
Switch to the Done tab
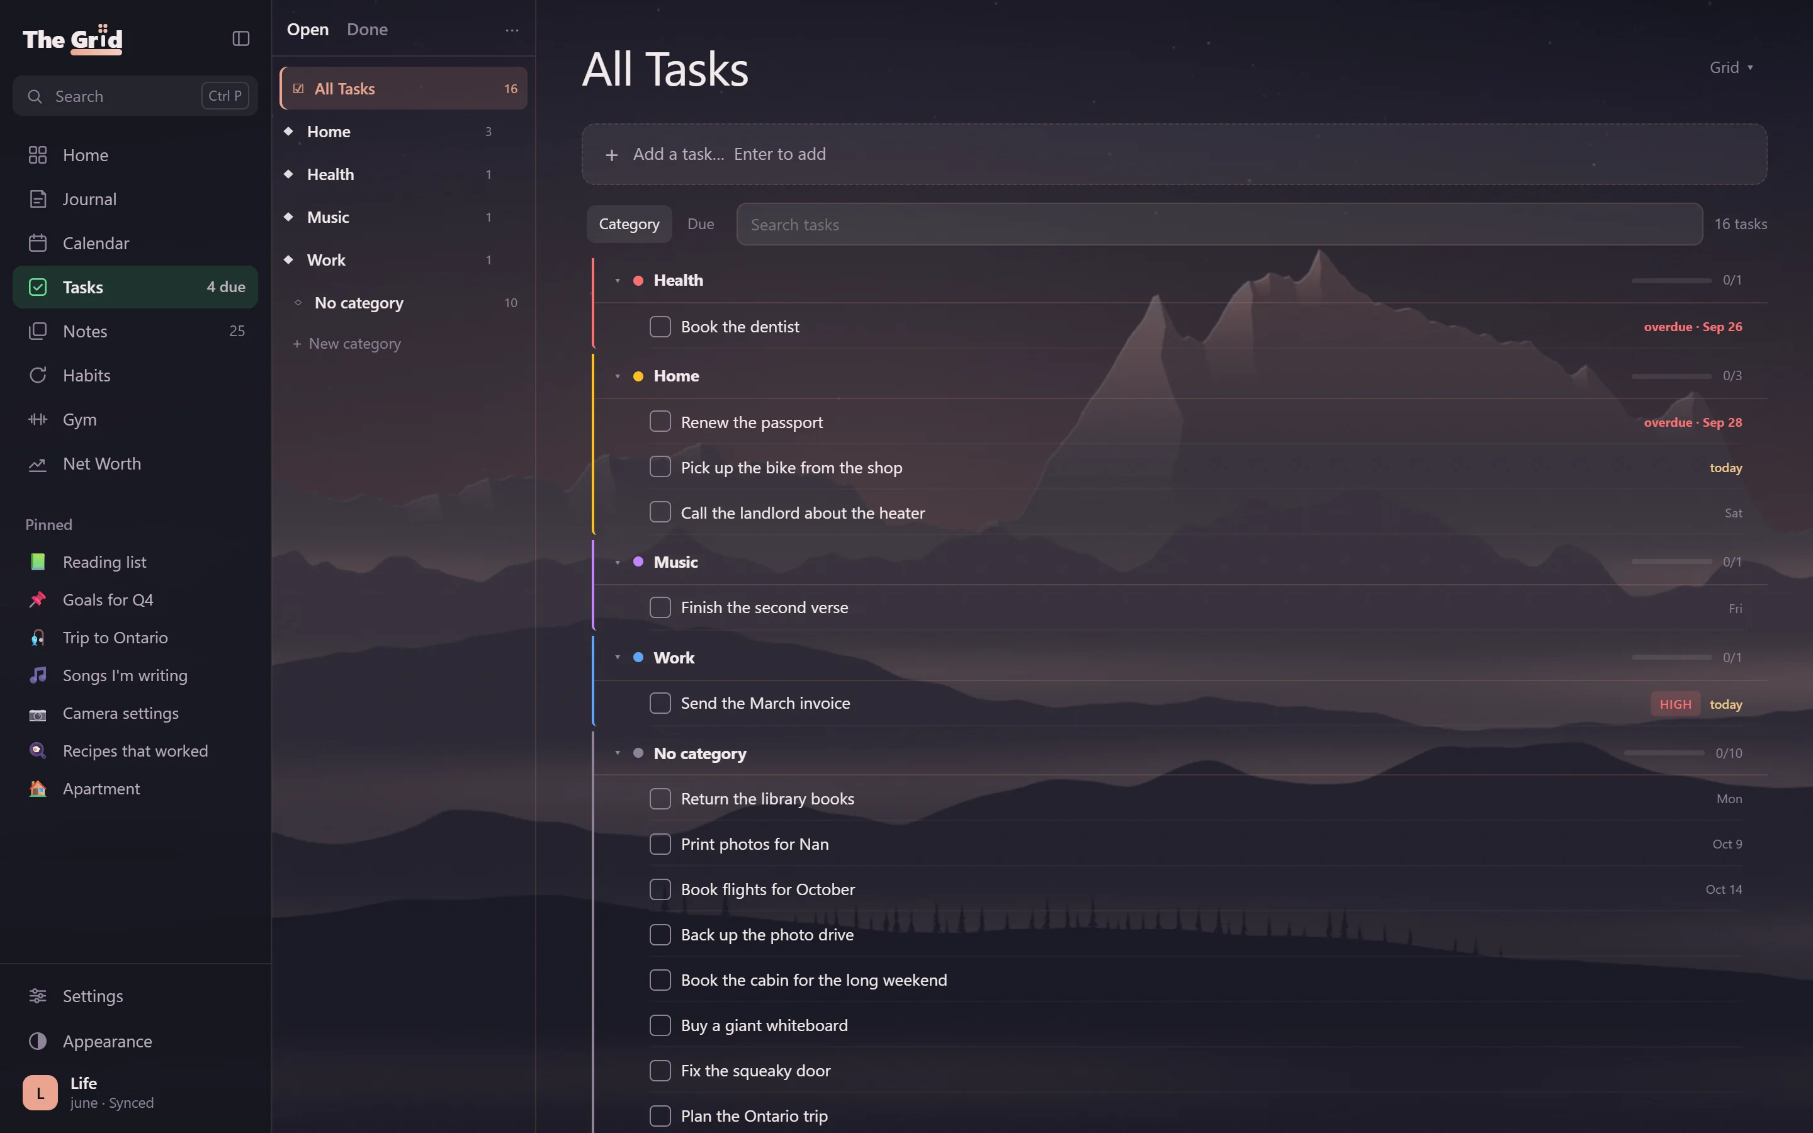(x=367, y=29)
